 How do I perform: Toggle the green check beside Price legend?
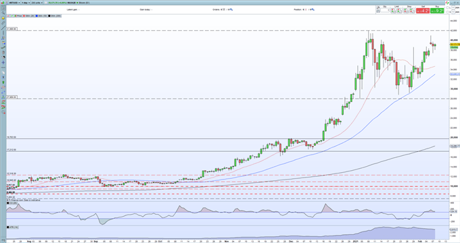click(12, 16)
